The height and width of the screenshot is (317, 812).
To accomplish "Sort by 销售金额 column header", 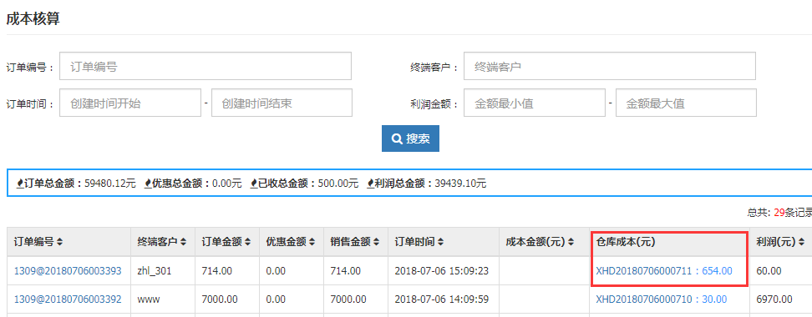I will click(355, 241).
